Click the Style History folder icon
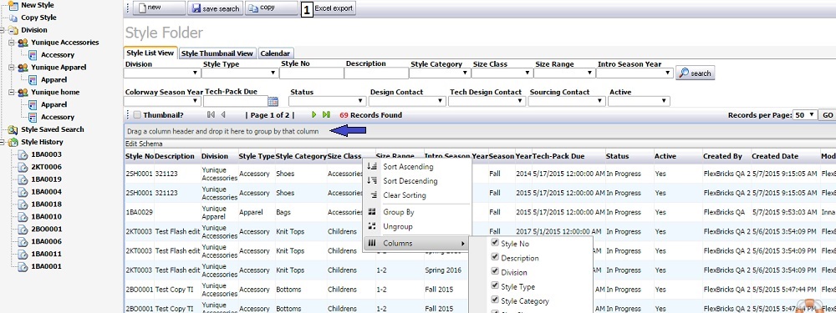Viewport: 836px width, 313px height. click(x=13, y=142)
